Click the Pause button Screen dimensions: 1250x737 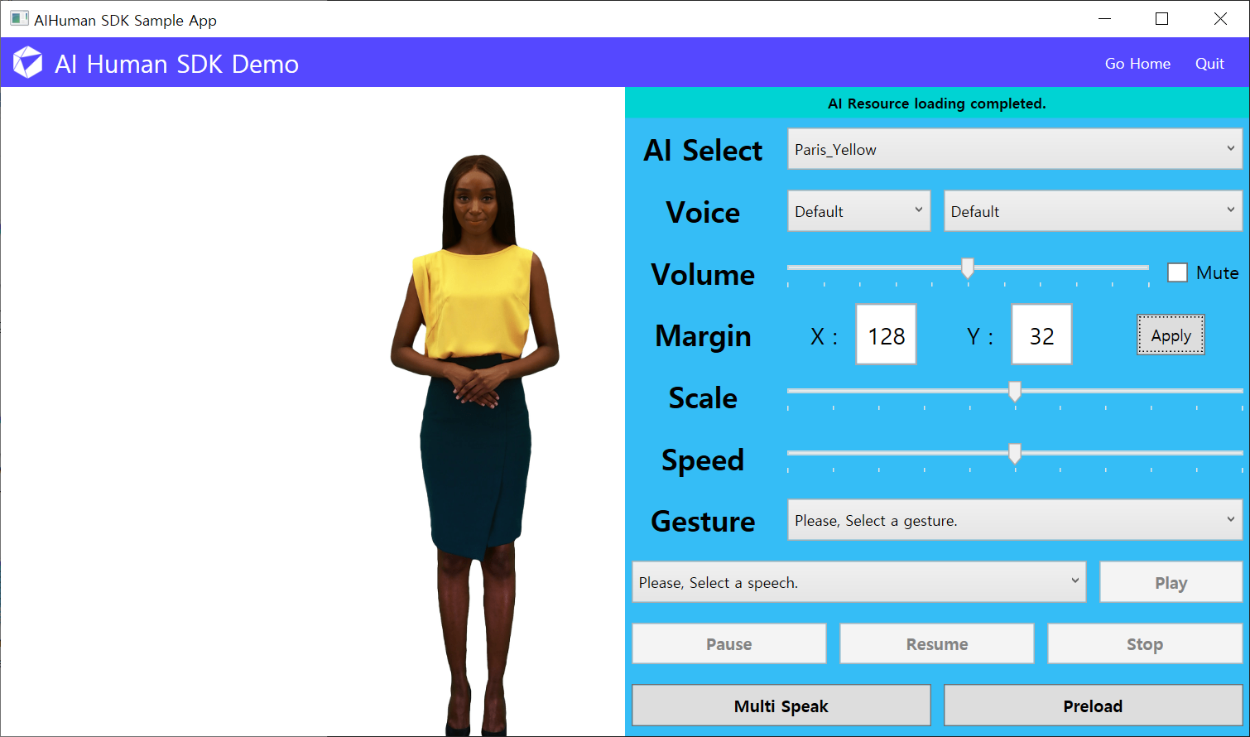click(729, 643)
